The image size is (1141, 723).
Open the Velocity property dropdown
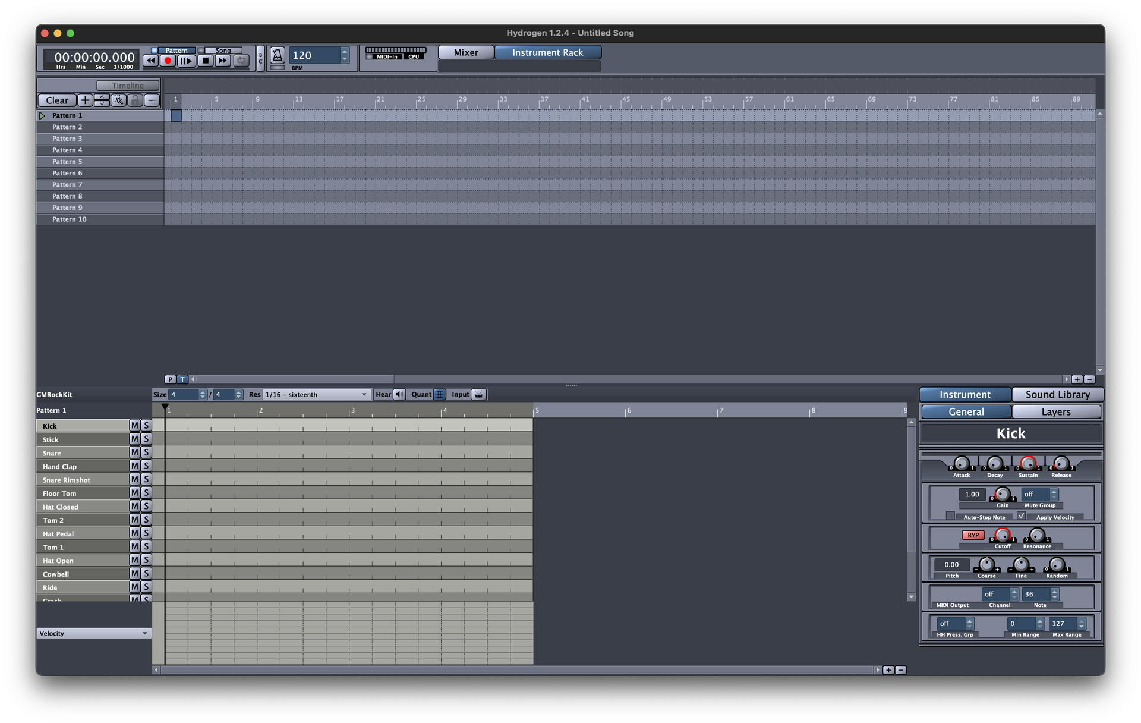coord(94,634)
